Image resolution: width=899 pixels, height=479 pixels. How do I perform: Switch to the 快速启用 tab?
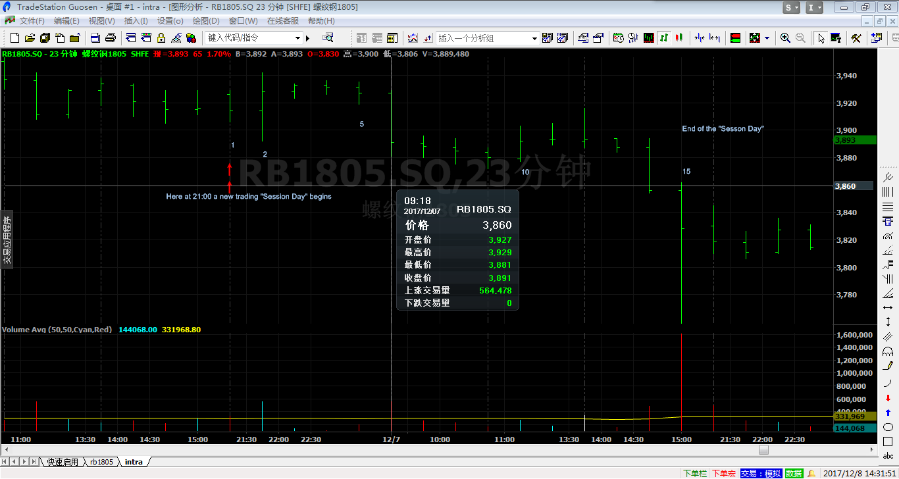click(x=63, y=462)
